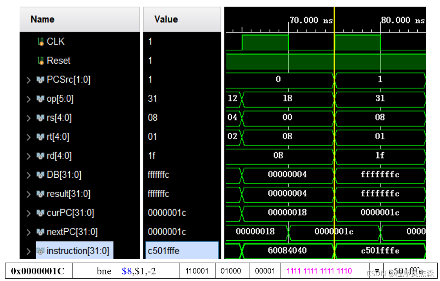
Task: Click the 110001 opcode table cell
Action: 197,271
